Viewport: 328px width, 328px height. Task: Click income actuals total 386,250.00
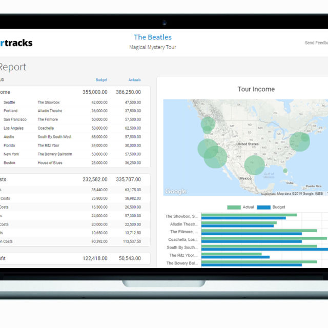(x=129, y=92)
